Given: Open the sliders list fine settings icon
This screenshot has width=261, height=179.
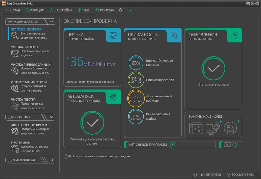Looking at the screenshot, I should tap(196, 128).
